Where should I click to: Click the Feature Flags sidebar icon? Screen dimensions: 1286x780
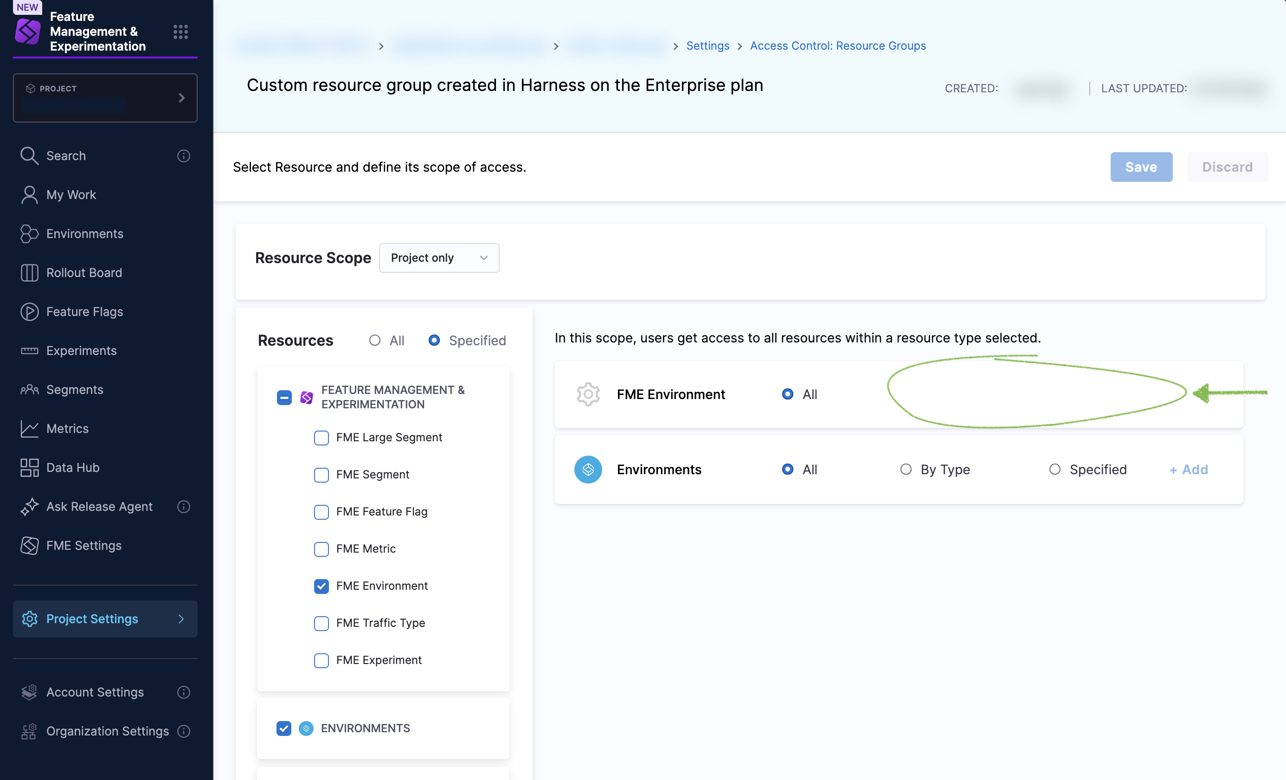coord(29,312)
